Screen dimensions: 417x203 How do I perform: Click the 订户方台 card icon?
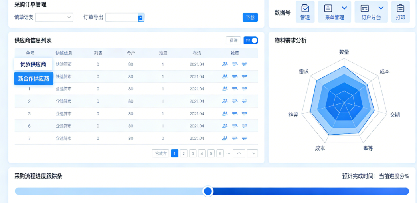tap(365, 8)
